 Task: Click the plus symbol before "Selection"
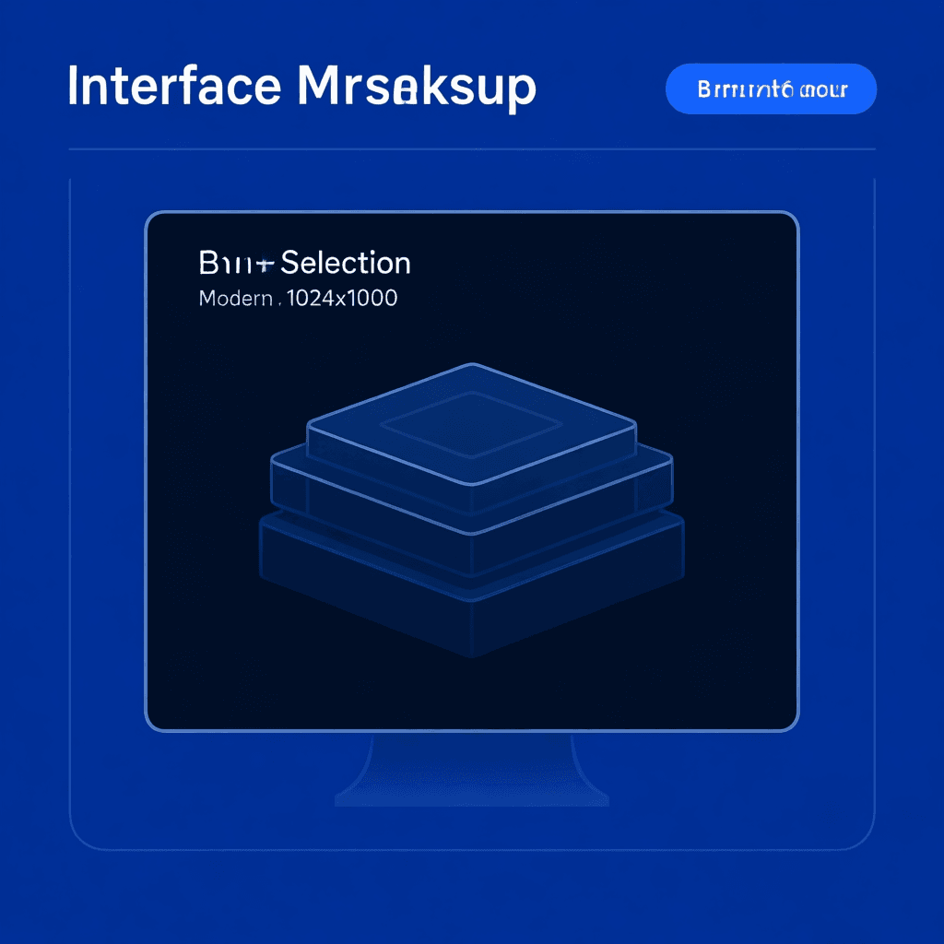pos(265,264)
